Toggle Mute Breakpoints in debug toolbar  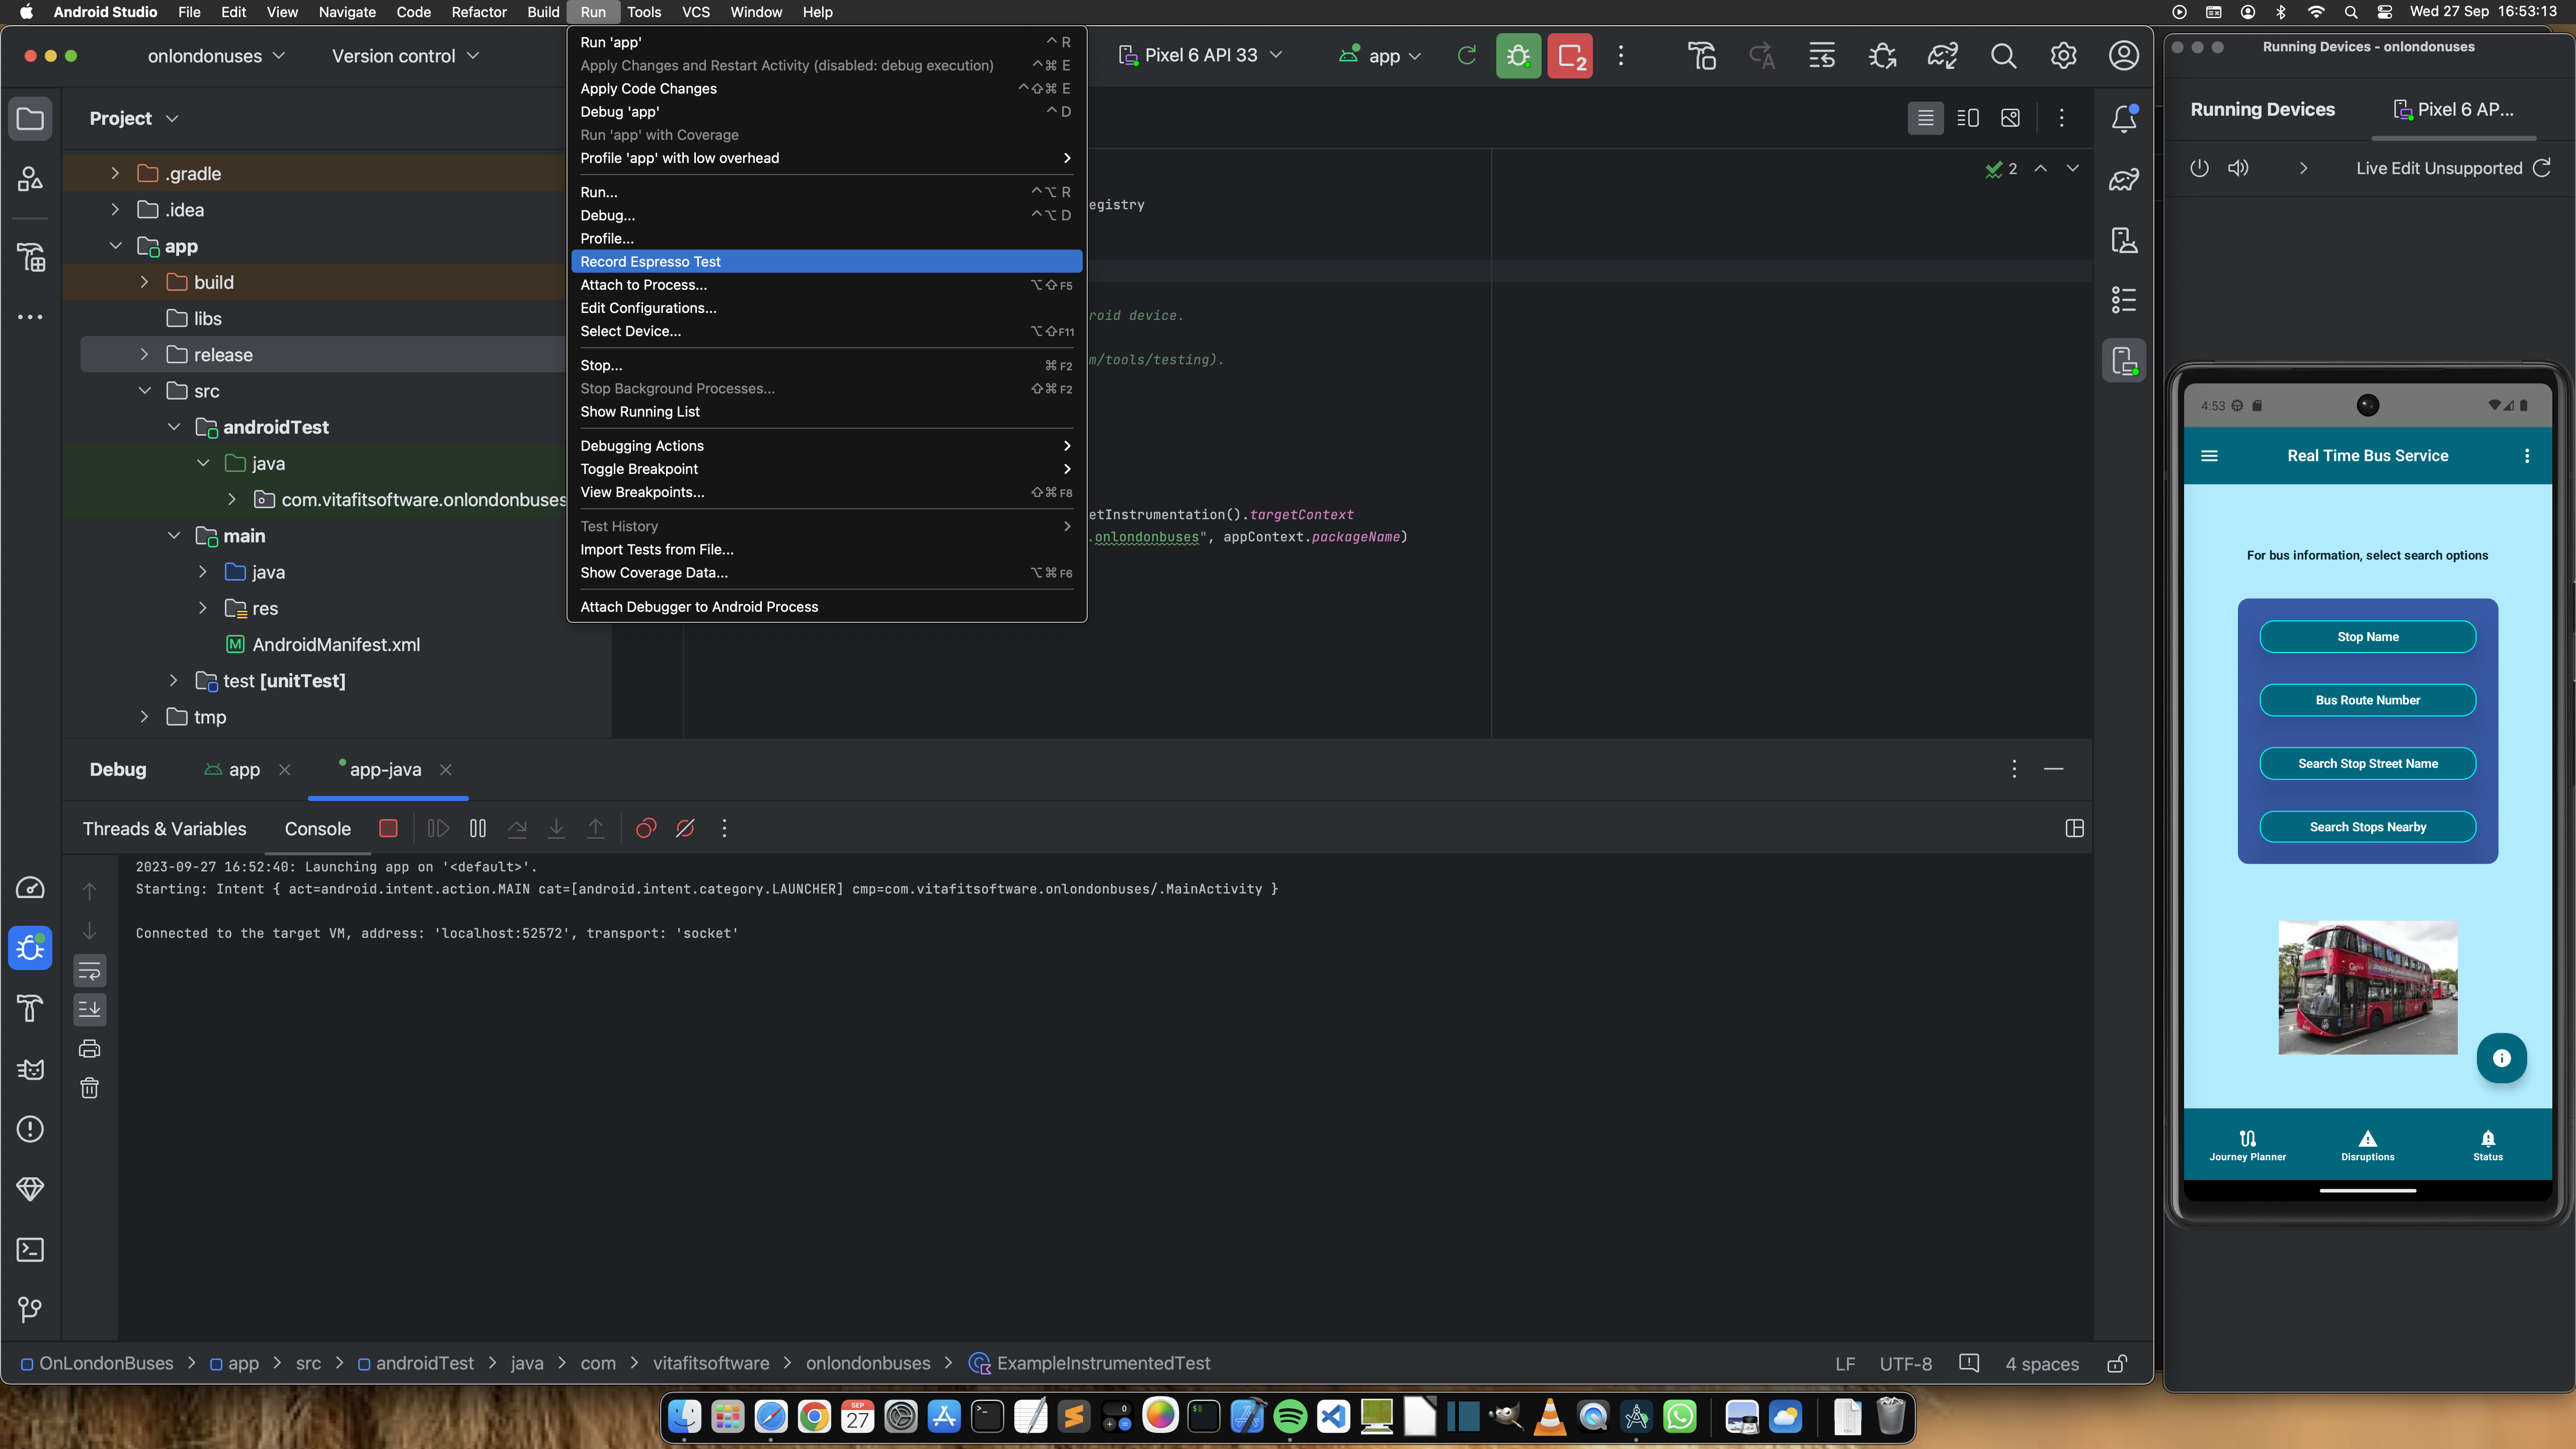(x=685, y=828)
